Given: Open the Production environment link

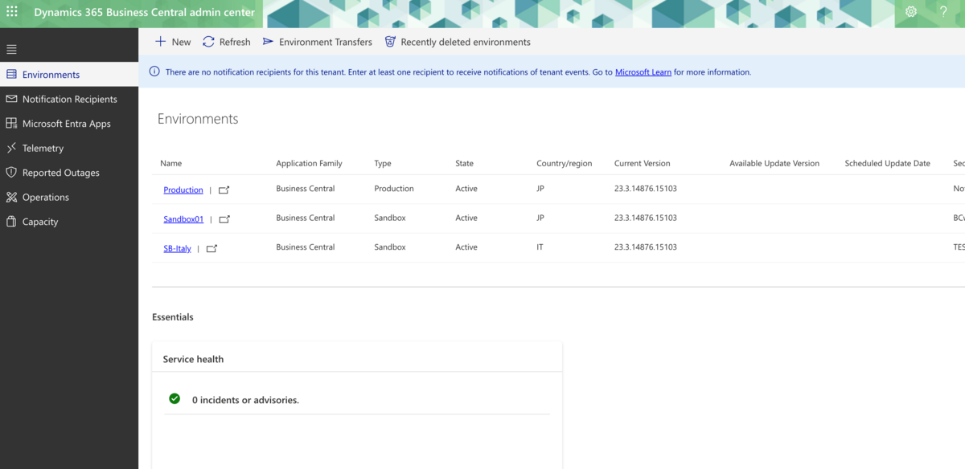Looking at the screenshot, I should [x=183, y=190].
